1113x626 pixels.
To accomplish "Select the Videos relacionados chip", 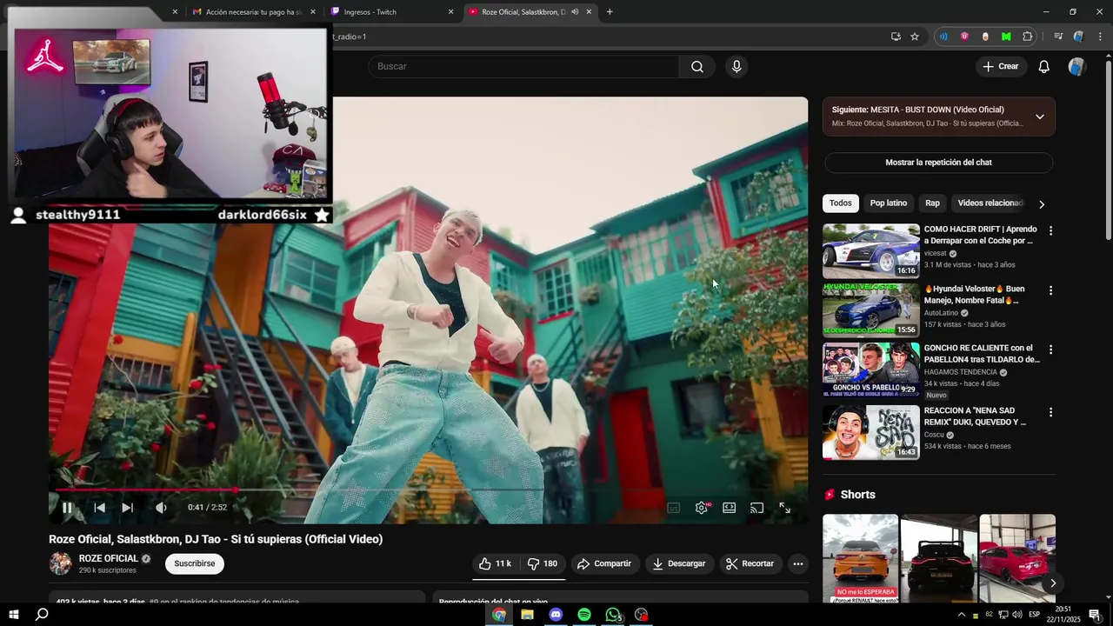I will point(990,203).
